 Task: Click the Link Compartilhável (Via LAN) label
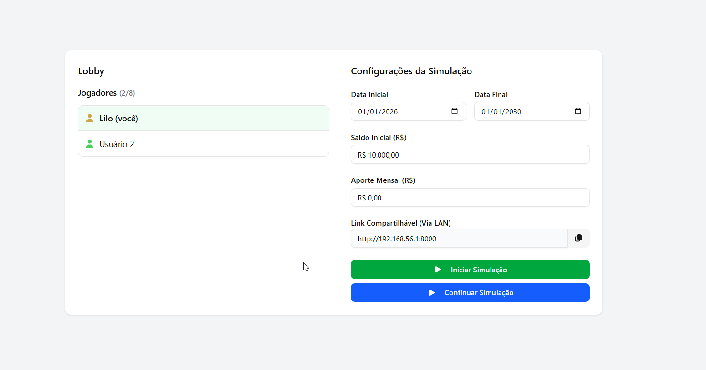[400, 223]
